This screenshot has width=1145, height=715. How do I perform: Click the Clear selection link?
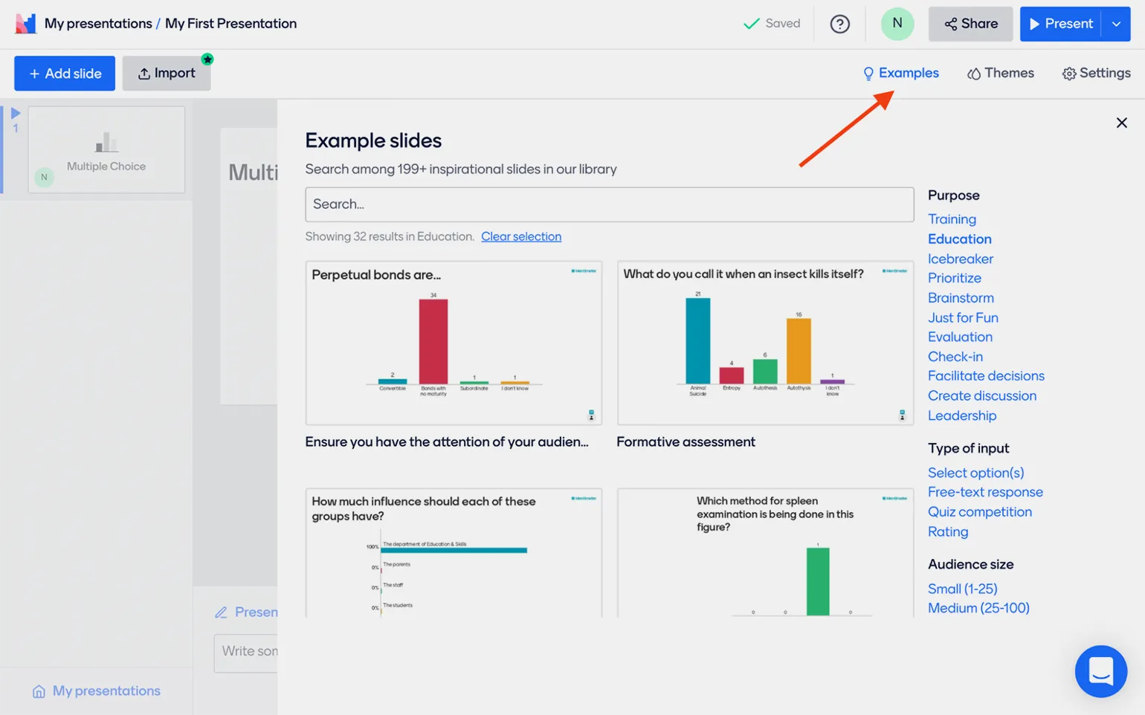tap(520, 236)
